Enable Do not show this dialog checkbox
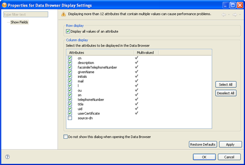Image resolution: width=245 pixels, height=165 pixels. click(x=65, y=137)
